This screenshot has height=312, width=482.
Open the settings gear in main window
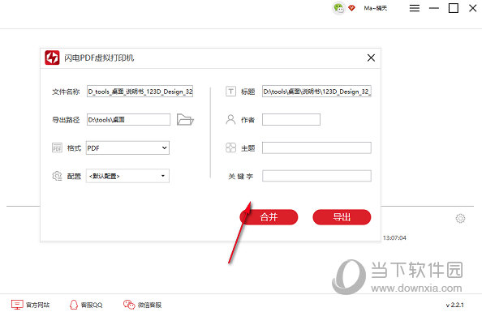point(460,218)
